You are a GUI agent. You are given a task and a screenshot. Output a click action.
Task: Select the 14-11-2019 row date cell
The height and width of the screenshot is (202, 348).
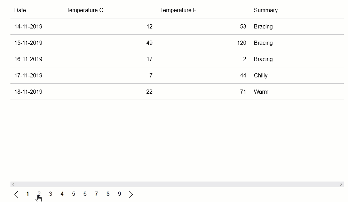pyautogui.click(x=28, y=27)
